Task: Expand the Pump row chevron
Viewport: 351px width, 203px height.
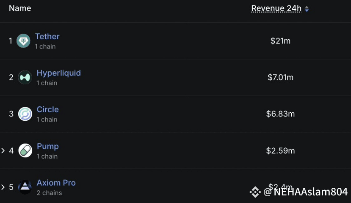Action: coord(3,151)
